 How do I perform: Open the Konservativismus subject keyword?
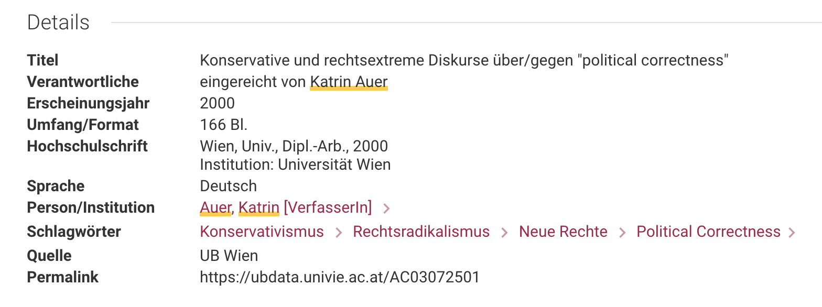click(262, 232)
